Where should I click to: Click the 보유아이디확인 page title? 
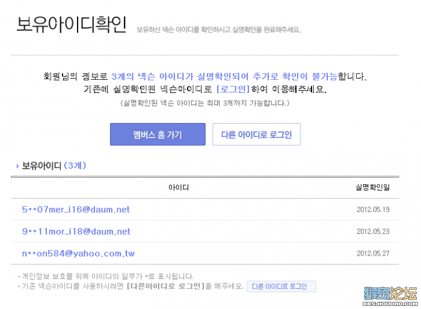coord(72,25)
